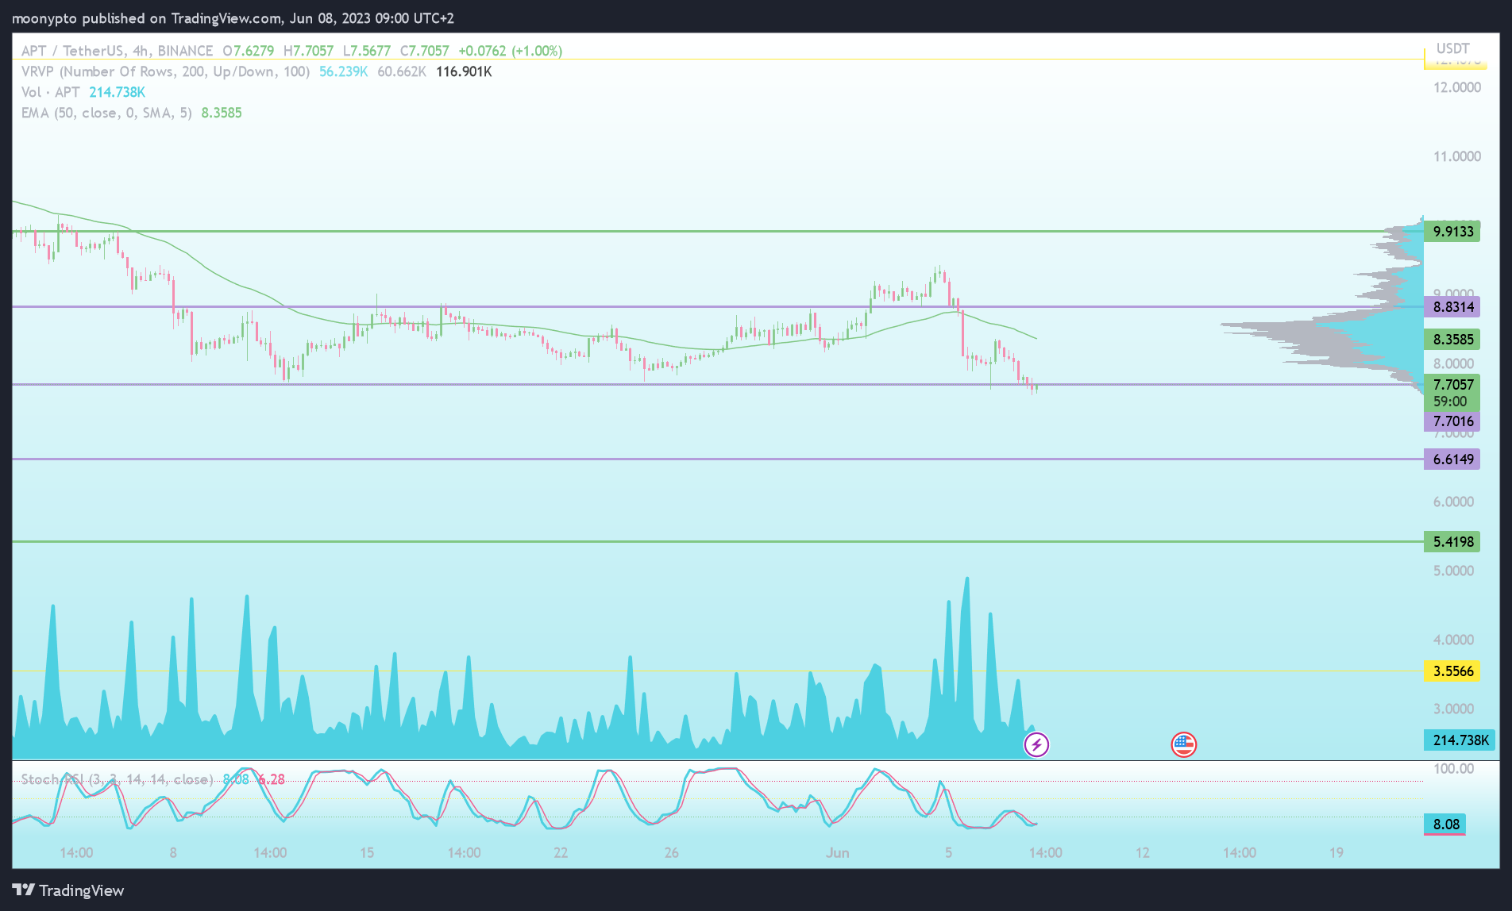Click the purple lightning event marker icon
1512x911 pixels.
coord(1036,744)
